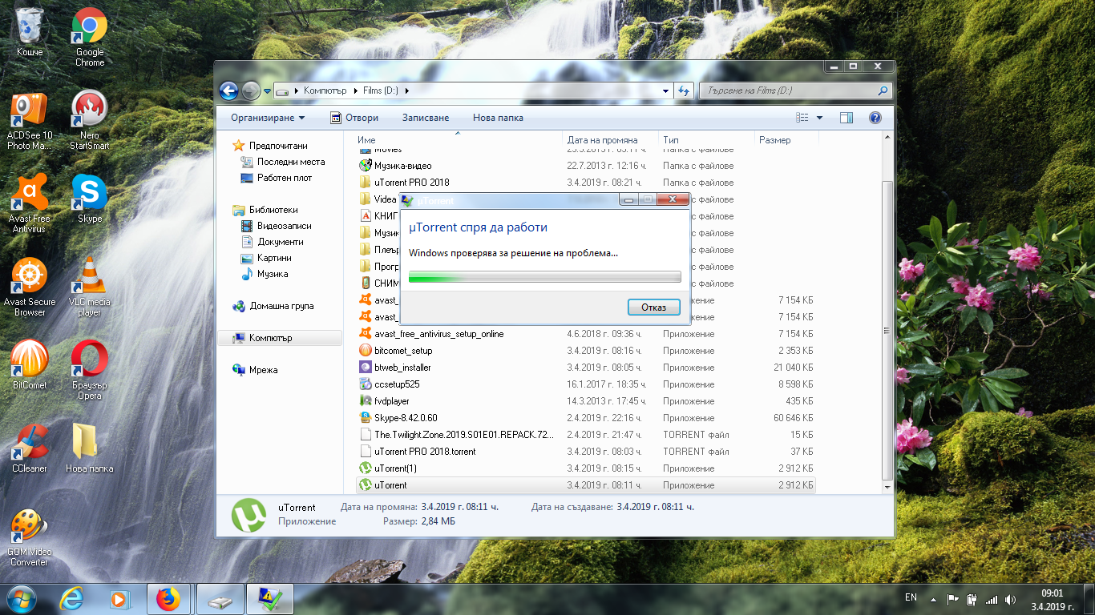Click the help question mark icon in Explorer
1095x615 pixels.
click(x=875, y=118)
